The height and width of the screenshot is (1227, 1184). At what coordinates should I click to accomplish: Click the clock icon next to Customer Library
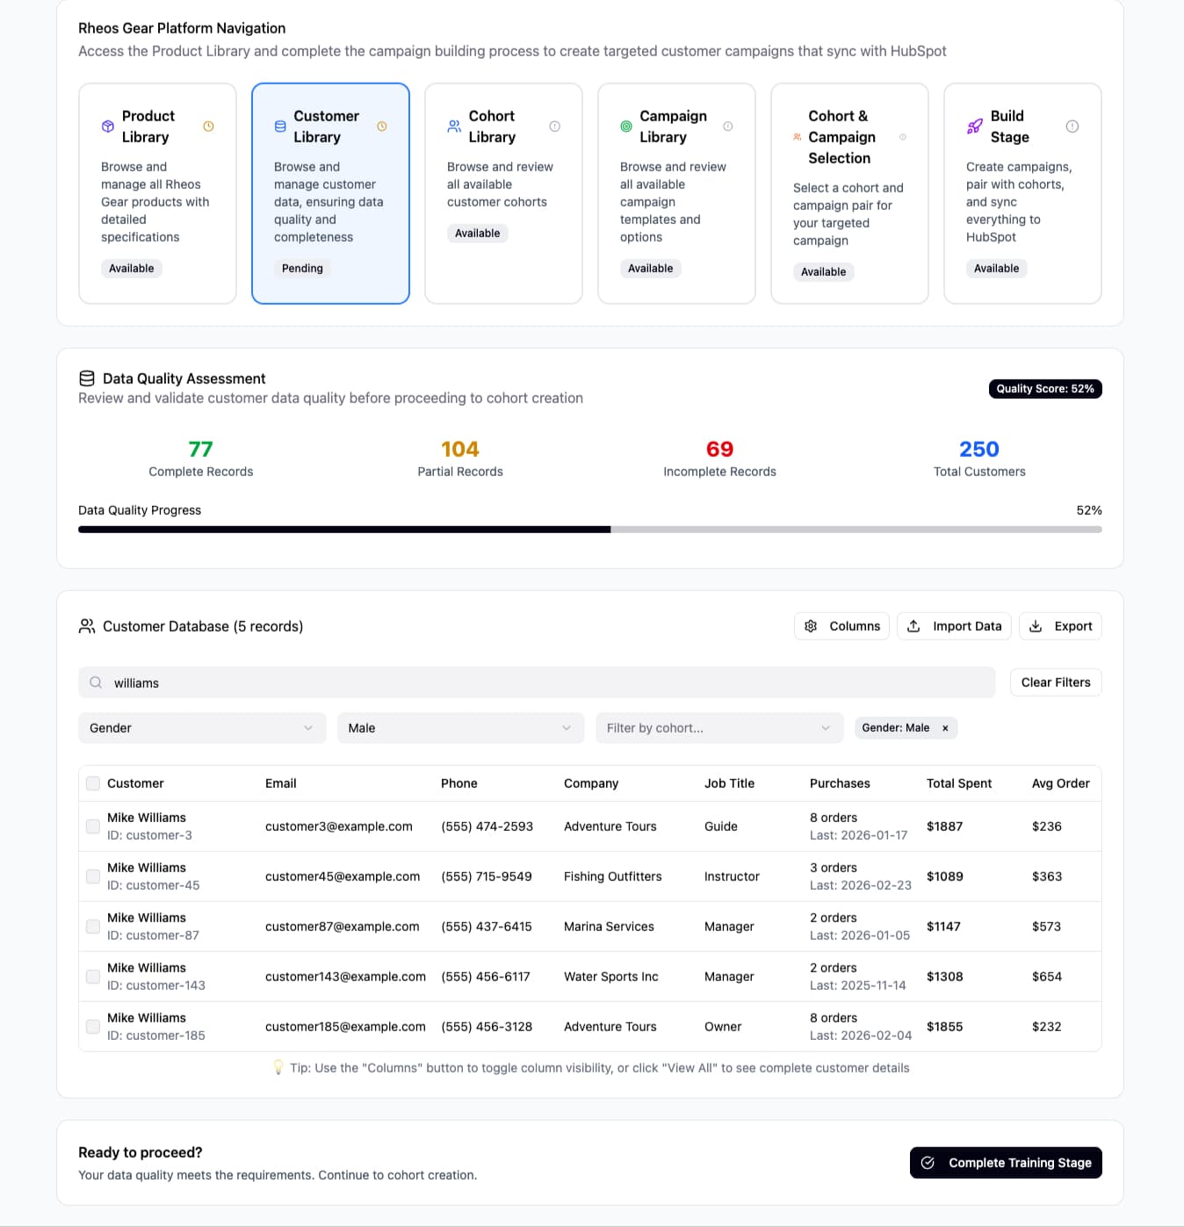pyautogui.click(x=382, y=126)
